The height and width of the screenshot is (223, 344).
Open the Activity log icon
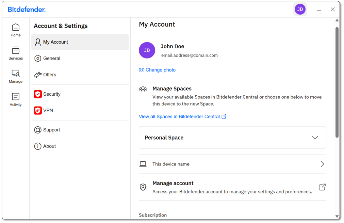(16, 97)
